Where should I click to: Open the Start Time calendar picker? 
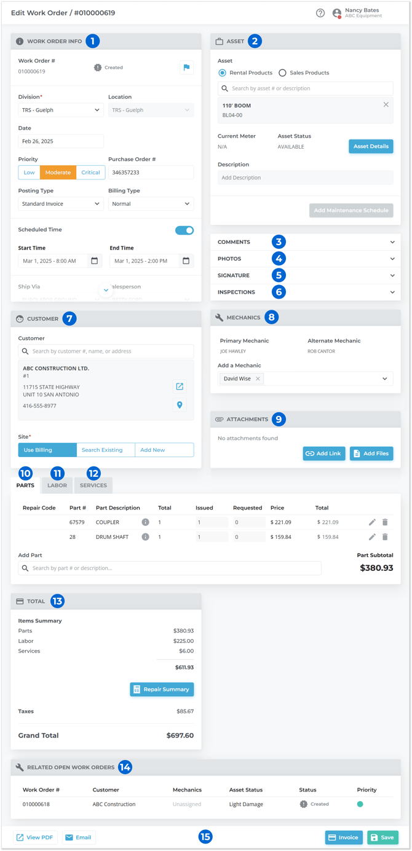coord(94,261)
